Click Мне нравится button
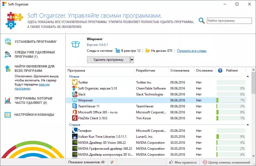This screenshot has height=166, width=256. [183, 162]
